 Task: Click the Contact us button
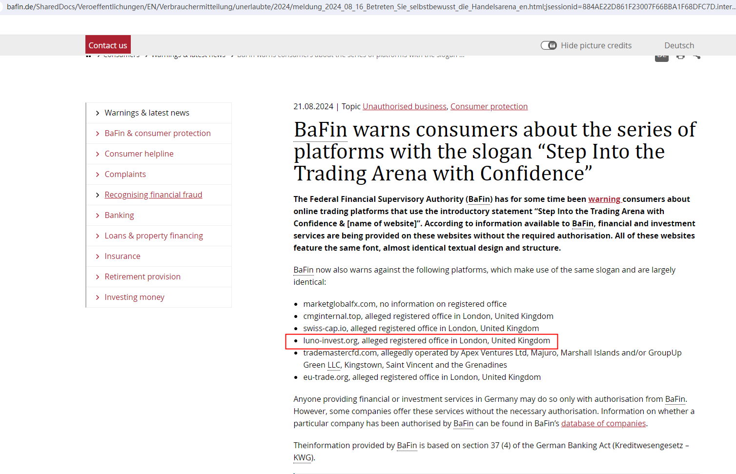pyautogui.click(x=108, y=45)
